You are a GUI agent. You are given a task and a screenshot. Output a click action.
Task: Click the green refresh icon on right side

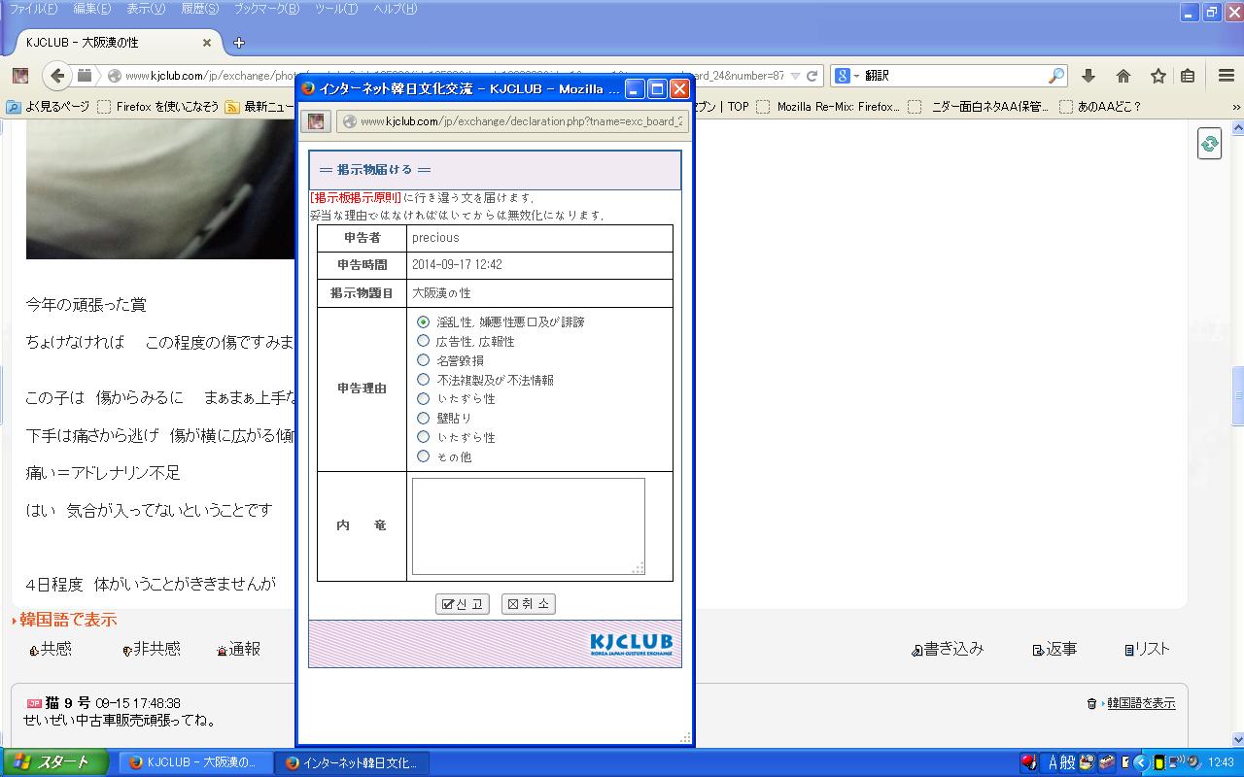[1209, 144]
